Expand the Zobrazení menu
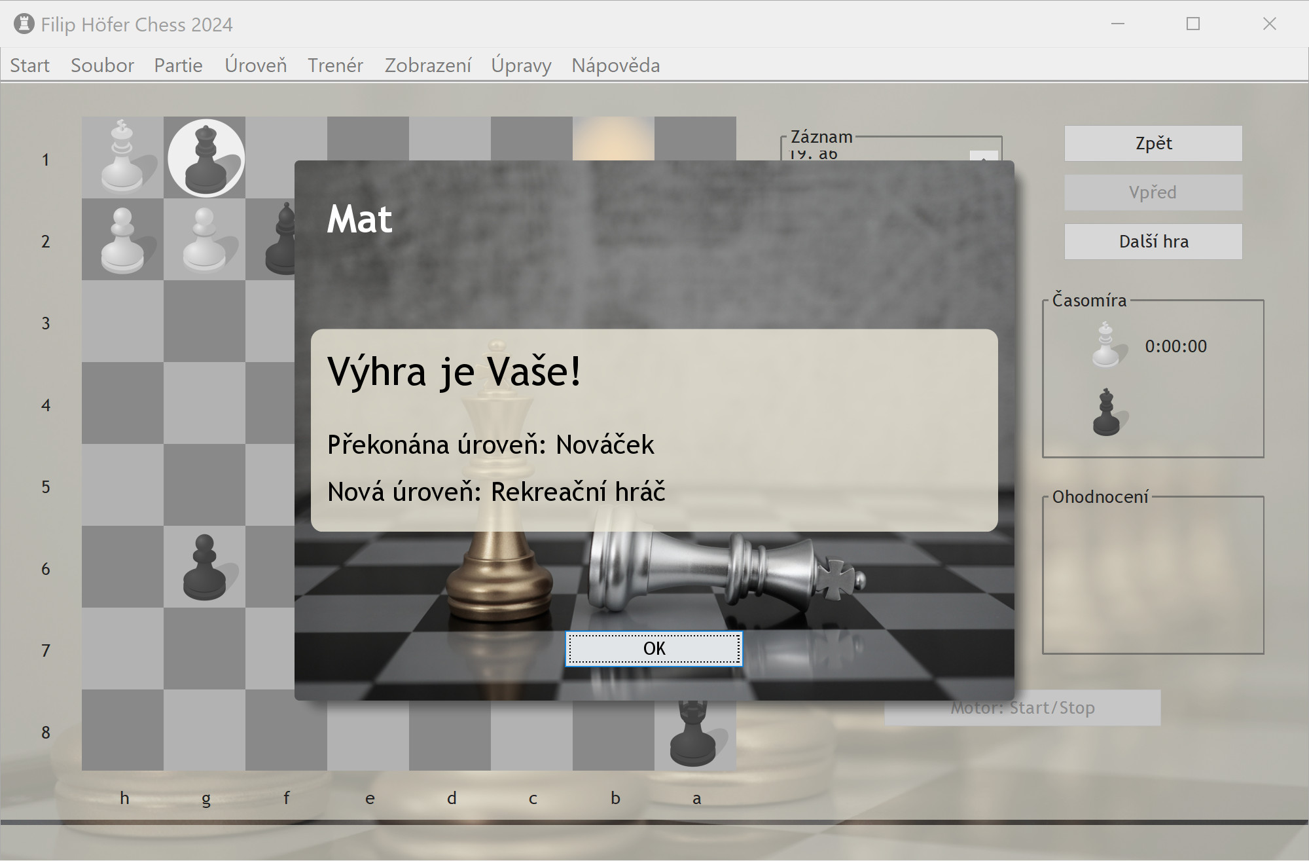The width and height of the screenshot is (1309, 861). click(x=427, y=65)
